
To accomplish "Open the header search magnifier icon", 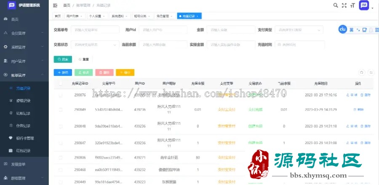I will click(x=335, y=5).
